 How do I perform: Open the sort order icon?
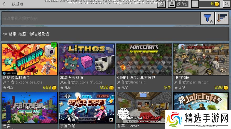(222, 18)
